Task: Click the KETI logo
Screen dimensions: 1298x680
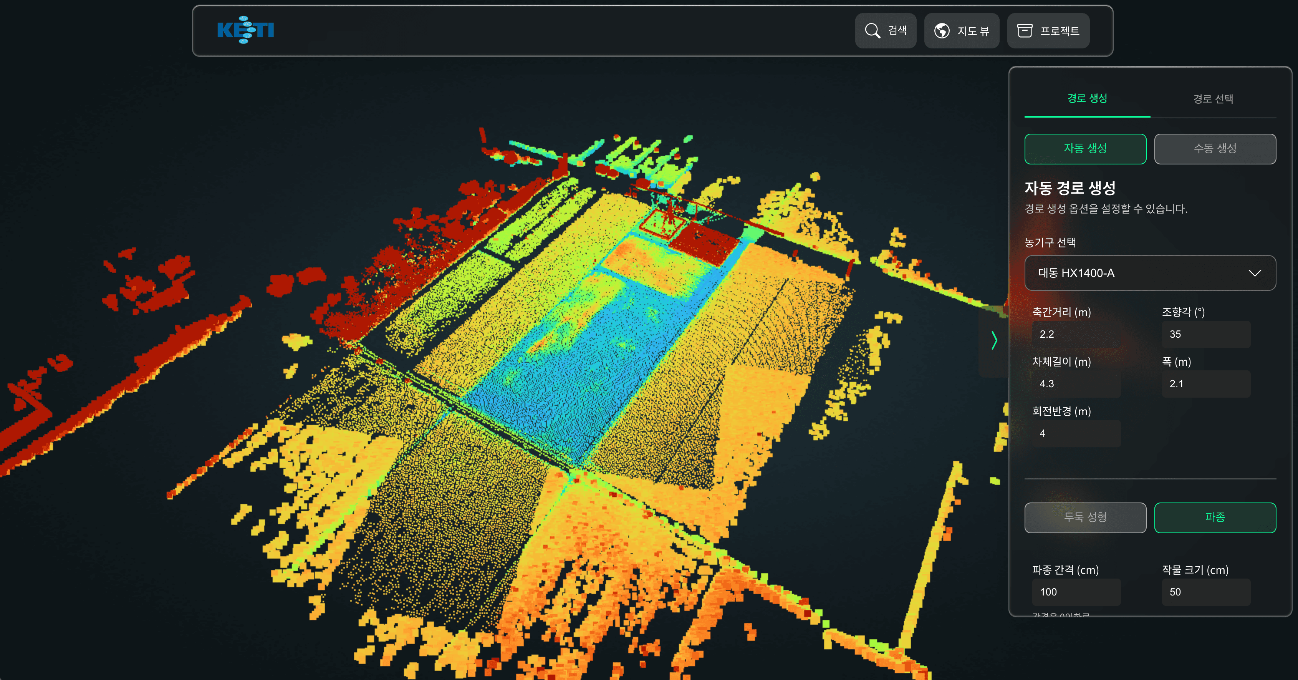Action: click(245, 30)
